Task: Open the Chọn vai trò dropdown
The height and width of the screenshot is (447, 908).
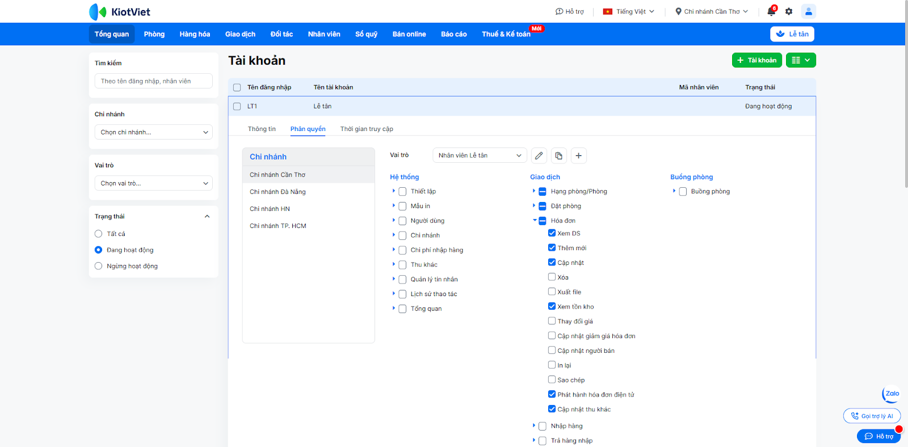Action: click(x=154, y=183)
